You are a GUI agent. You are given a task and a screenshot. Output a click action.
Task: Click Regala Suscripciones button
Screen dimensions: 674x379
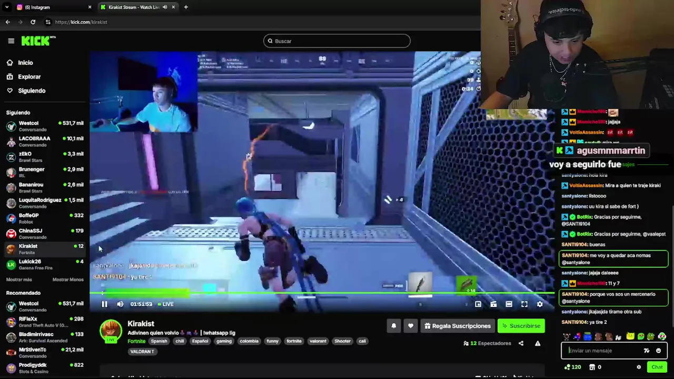[x=457, y=326]
